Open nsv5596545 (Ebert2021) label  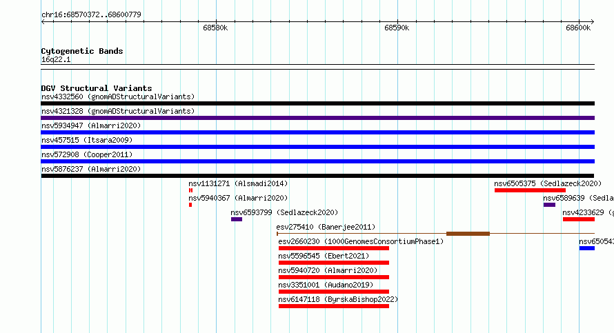(324, 256)
